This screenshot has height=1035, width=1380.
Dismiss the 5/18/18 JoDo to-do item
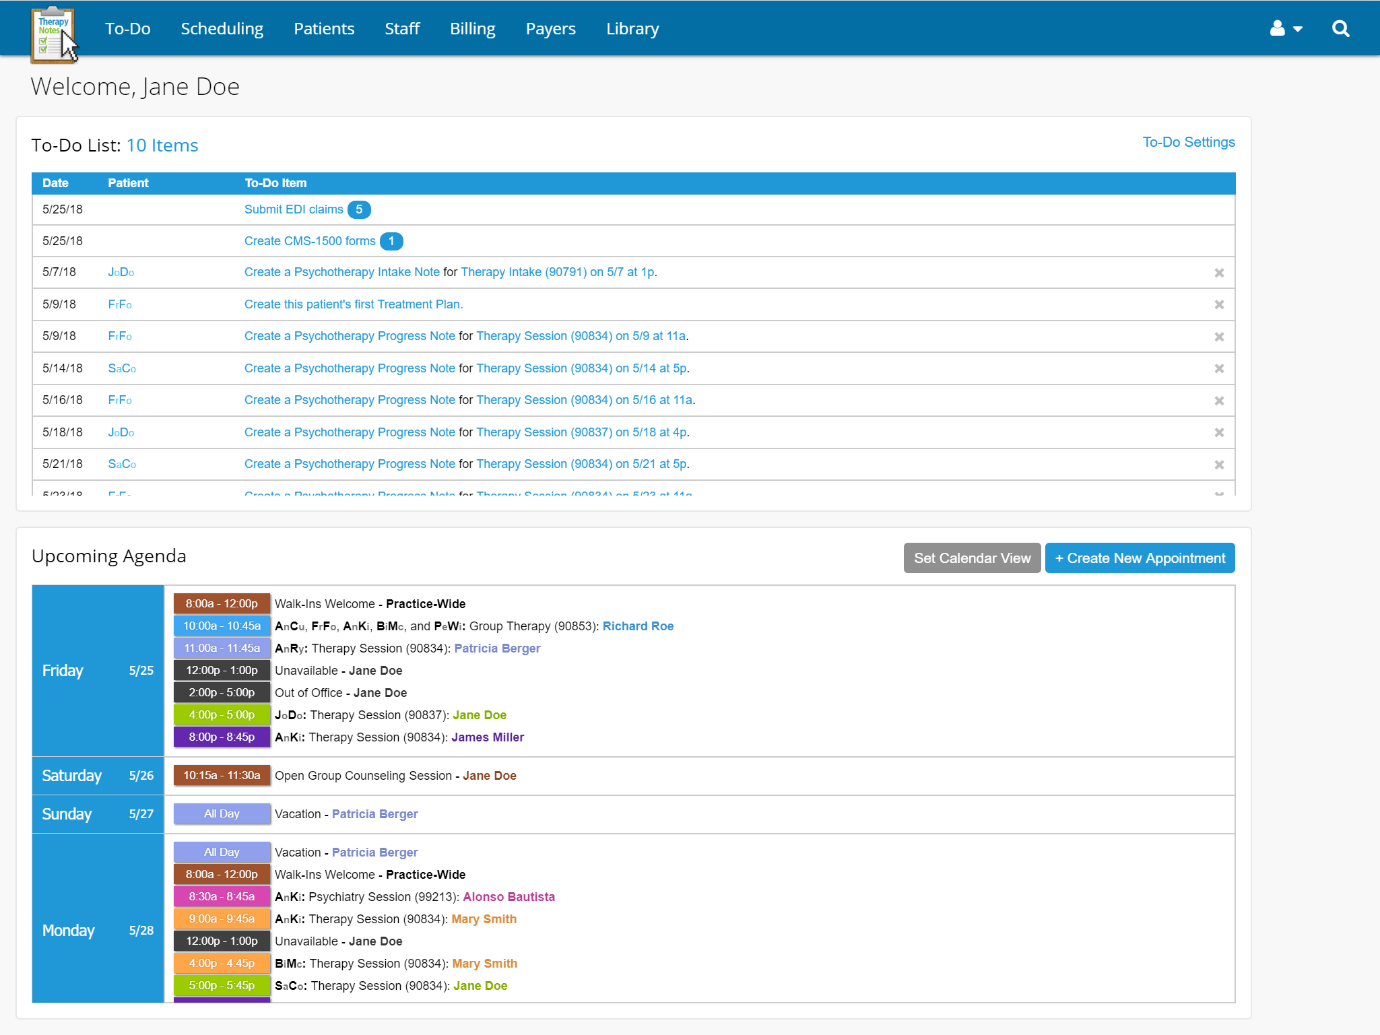(x=1218, y=432)
